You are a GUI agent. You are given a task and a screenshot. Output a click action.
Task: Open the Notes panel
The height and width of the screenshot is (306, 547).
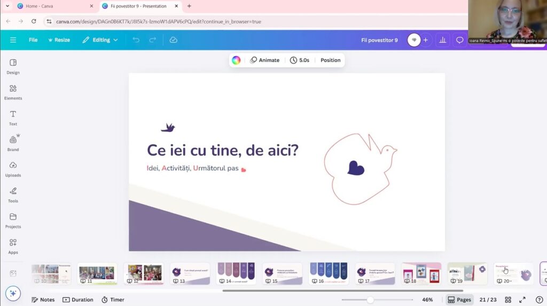[x=43, y=300]
